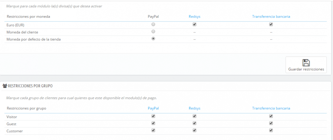The height and width of the screenshot is (140, 333).
Task: Open Redsys link in currency restrictions header
Action: [194, 17]
